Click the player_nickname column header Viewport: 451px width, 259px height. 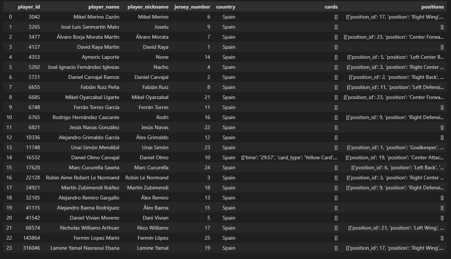[x=148, y=7]
